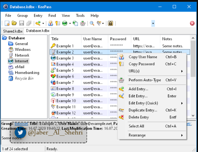The height and width of the screenshot is (152, 198).
Task: Open the URL globe toolbar dropdown arrow
Action: tap(70, 23)
